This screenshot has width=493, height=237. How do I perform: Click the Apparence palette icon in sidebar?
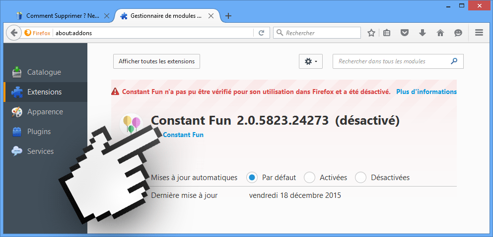click(17, 112)
